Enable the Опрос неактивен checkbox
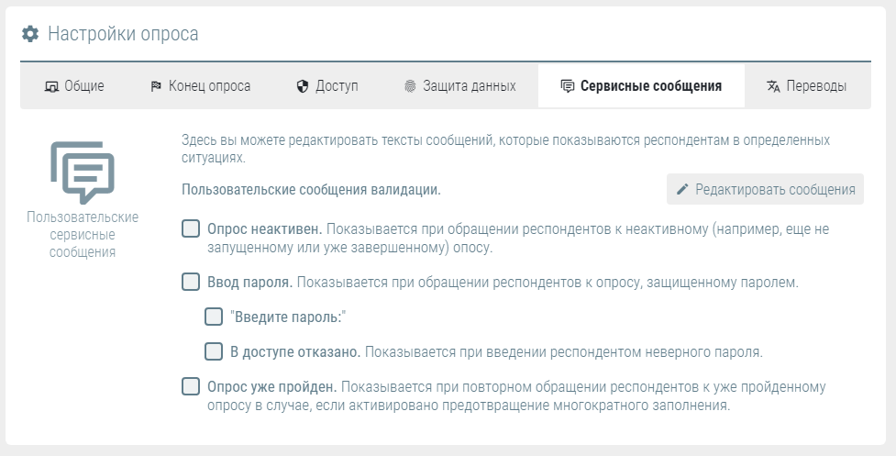Image resolution: width=896 pixels, height=456 pixels. pyautogui.click(x=191, y=228)
